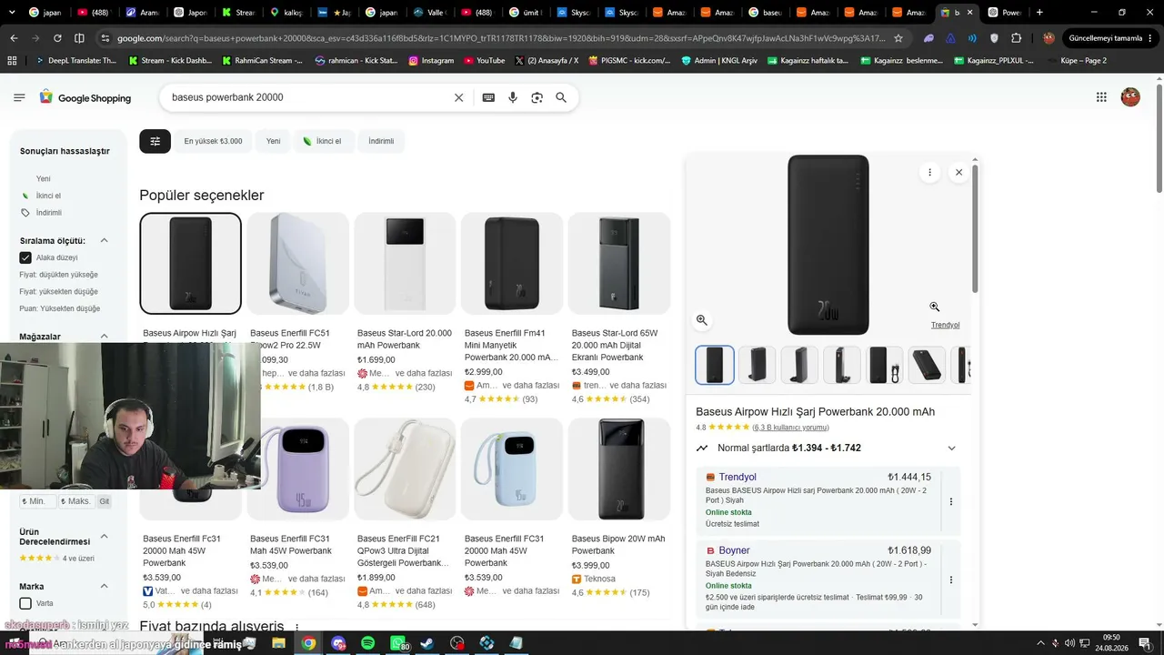Apply the price range with Git button
This screenshot has height=655, width=1164.
pos(105,501)
